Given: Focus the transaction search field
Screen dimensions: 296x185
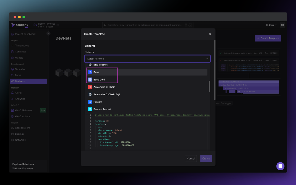Looking at the screenshot, I should (148, 25).
